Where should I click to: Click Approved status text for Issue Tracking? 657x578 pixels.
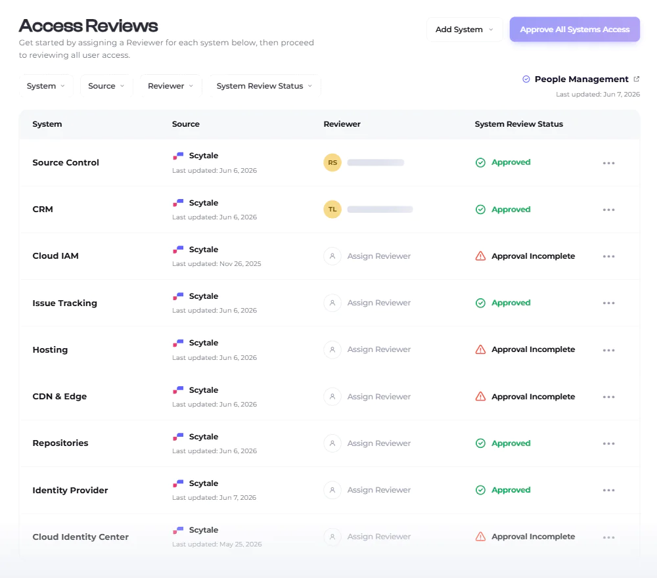click(510, 302)
